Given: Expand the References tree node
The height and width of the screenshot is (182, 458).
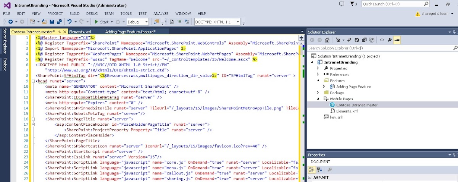Looking at the screenshot, I should pos(318,74).
